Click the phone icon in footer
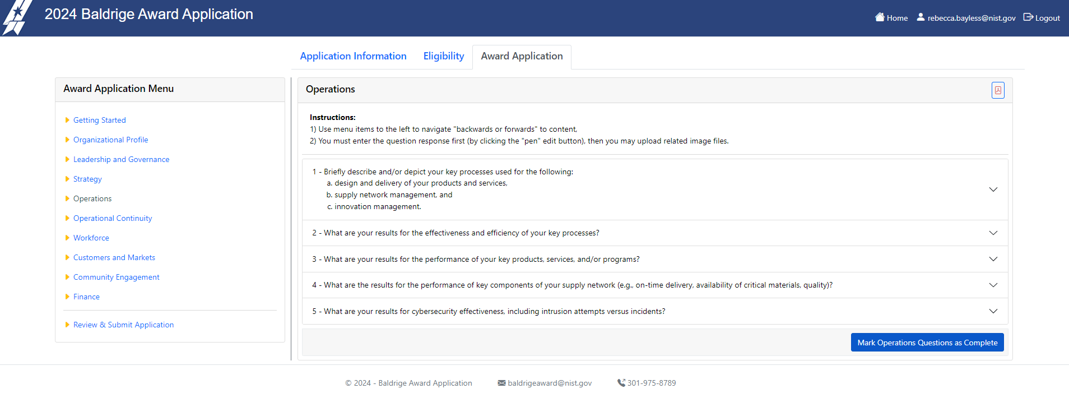Image resolution: width=1069 pixels, height=407 pixels. point(621,383)
